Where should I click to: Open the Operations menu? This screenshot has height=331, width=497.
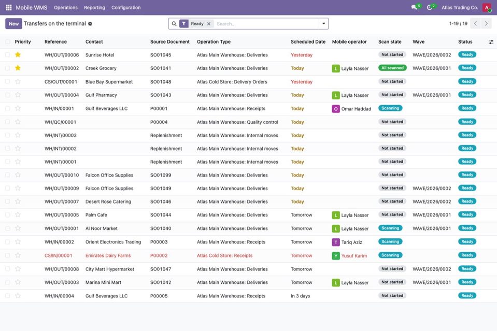[66, 8]
